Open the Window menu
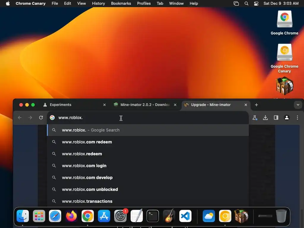Viewport: 304px width, 228px height. tap(176, 3)
